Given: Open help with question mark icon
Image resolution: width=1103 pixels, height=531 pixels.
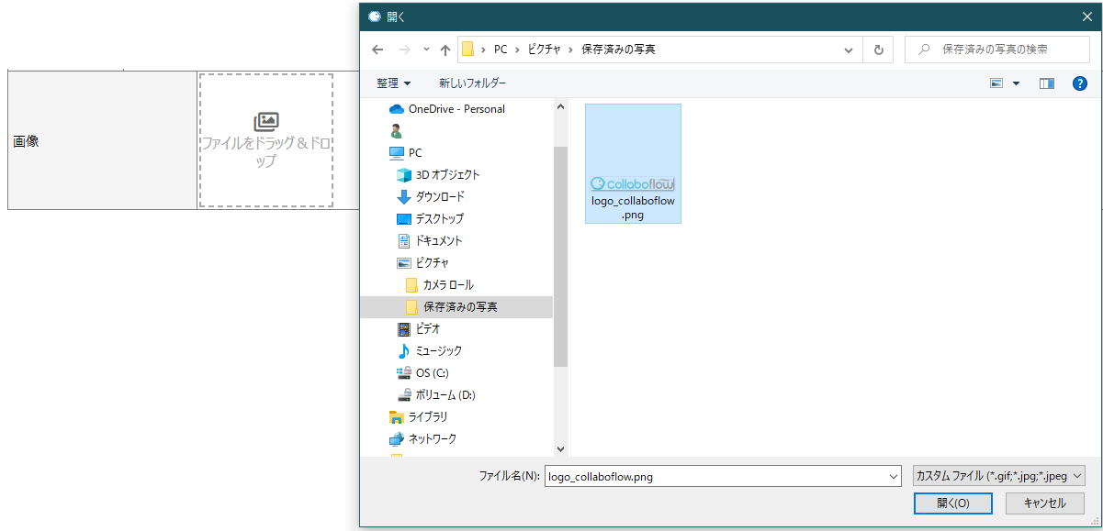Looking at the screenshot, I should [1080, 83].
